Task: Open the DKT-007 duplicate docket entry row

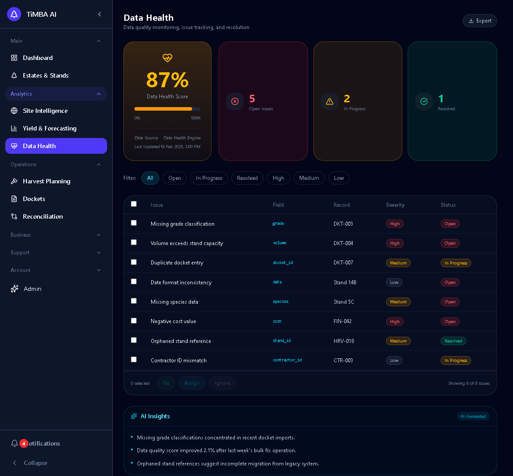Action: [x=176, y=263]
